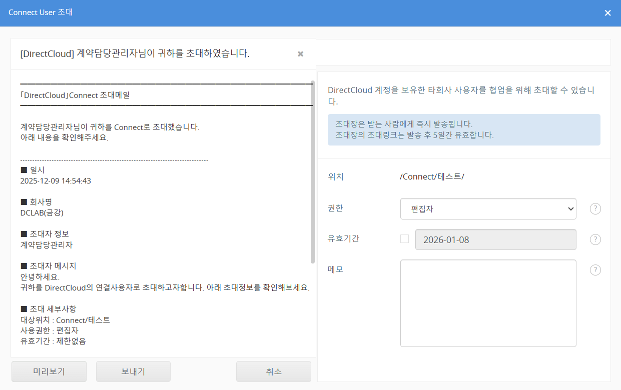The width and height of the screenshot is (621, 390).
Task: Select the /Connect/테스트/ location text
Action: tap(432, 176)
